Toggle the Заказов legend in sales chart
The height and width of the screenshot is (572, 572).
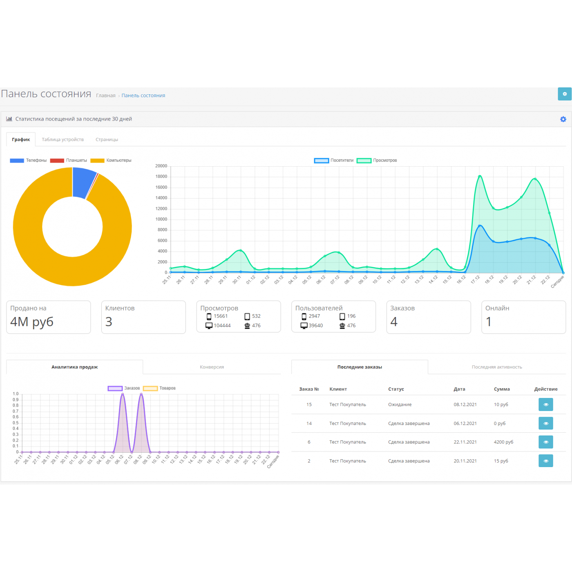pyautogui.click(x=124, y=388)
